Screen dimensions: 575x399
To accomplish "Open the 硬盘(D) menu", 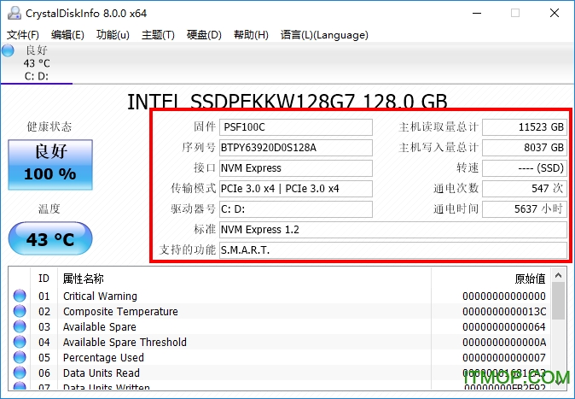I will (204, 35).
